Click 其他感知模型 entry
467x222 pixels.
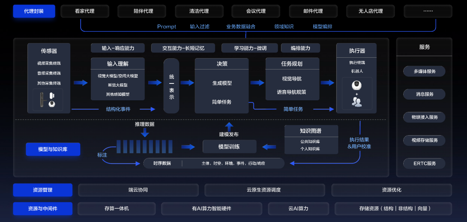(x=118, y=94)
